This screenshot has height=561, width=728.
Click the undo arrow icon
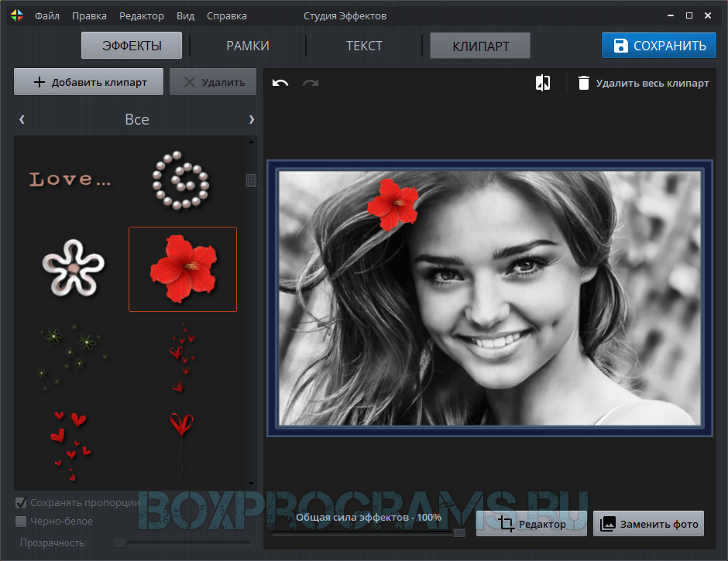point(280,83)
